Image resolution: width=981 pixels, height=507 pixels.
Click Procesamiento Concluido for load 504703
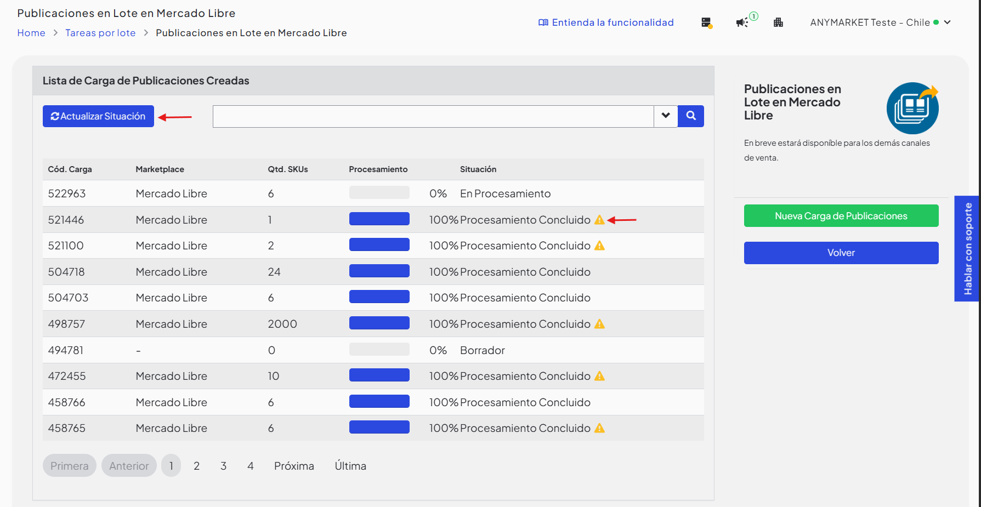(x=525, y=298)
